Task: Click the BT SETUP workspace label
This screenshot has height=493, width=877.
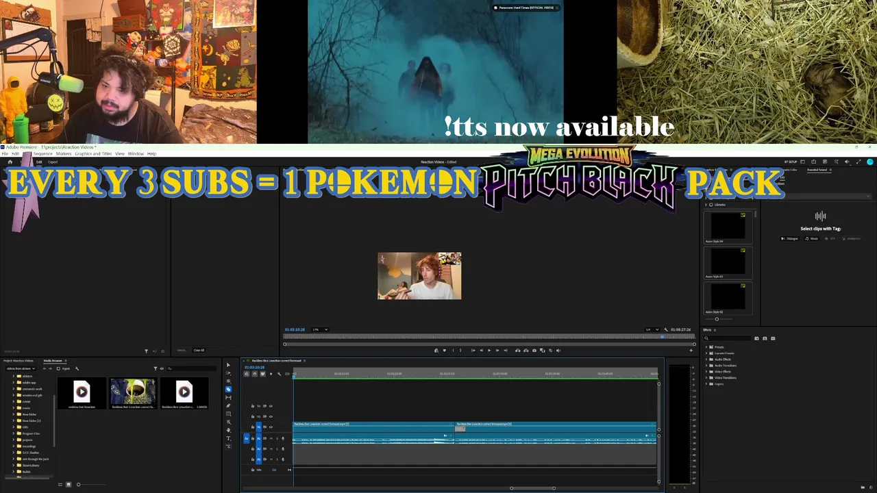Action: (791, 162)
